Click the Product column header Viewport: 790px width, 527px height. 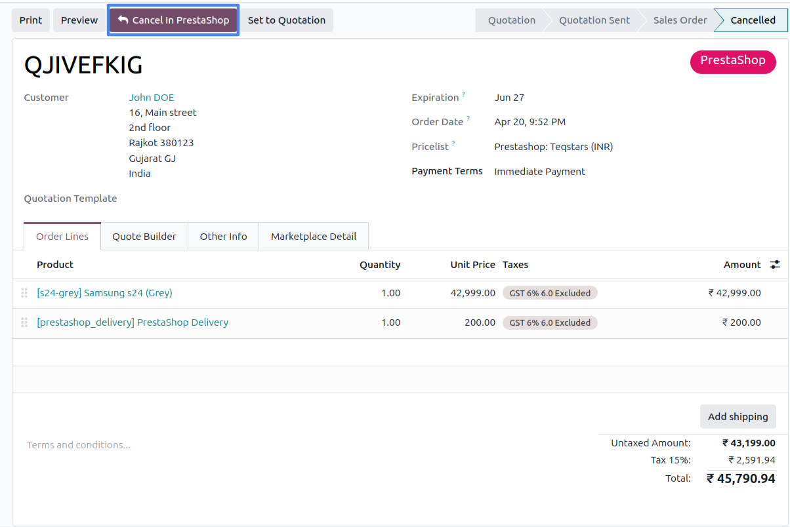pyautogui.click(x=55, y=265)
